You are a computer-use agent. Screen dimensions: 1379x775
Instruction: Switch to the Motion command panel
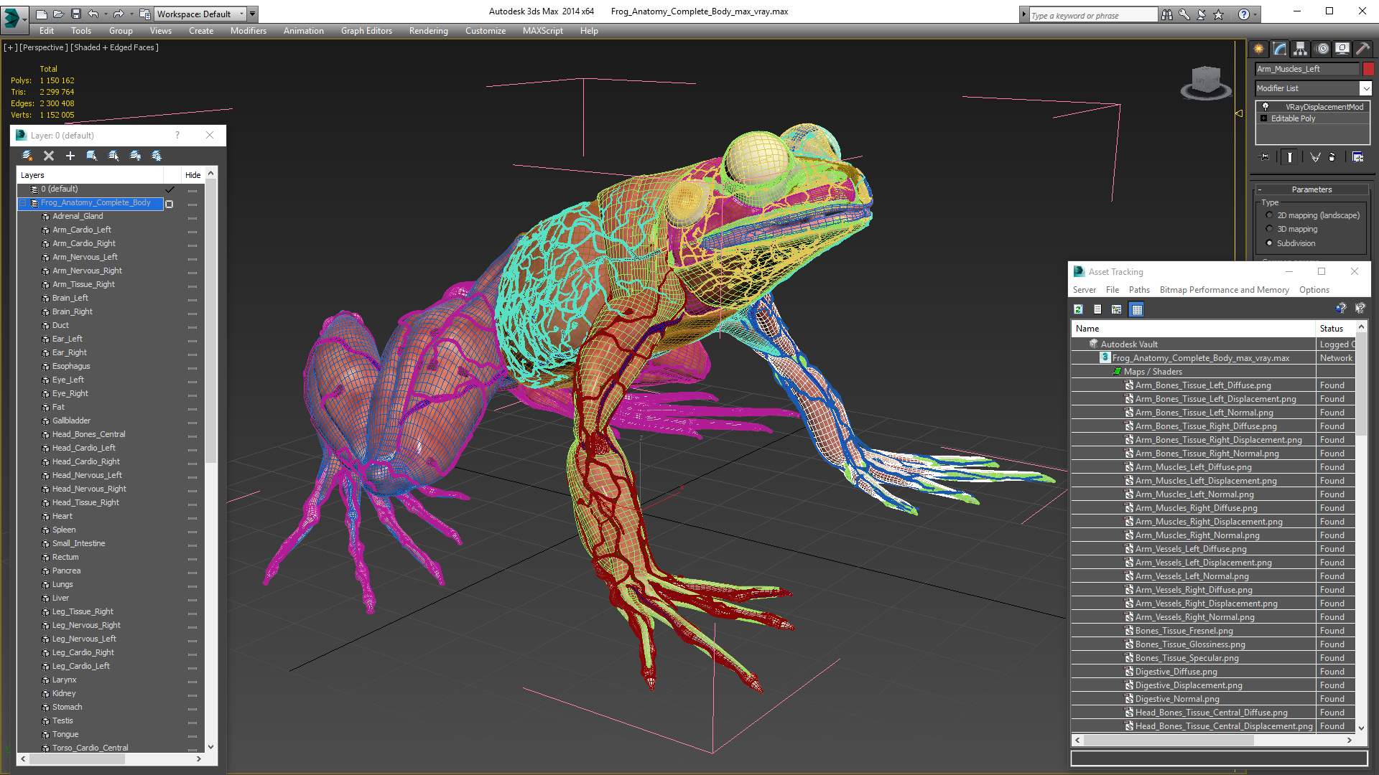pos(1322,49)
